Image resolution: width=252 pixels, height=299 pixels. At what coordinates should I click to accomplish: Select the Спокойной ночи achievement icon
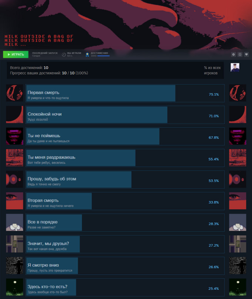tap(14, 114)
